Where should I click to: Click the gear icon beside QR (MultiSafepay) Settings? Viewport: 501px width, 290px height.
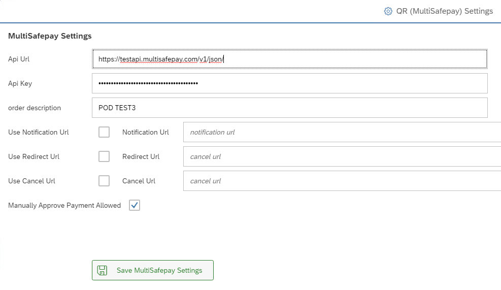click(388, 11)
